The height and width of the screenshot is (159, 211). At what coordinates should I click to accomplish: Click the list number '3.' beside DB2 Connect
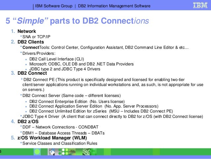[x=13, y=73]
